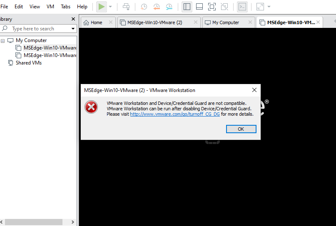Revert VM to previous snapshot icon
This screenshot has height=226, width=336.
(157, 7)
